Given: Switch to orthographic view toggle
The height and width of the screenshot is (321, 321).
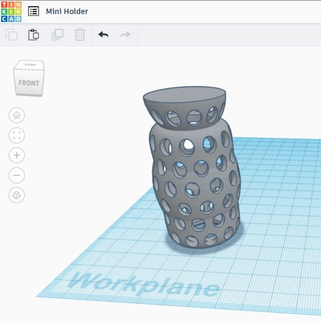Looking at the screenshot, I should 17,195.
